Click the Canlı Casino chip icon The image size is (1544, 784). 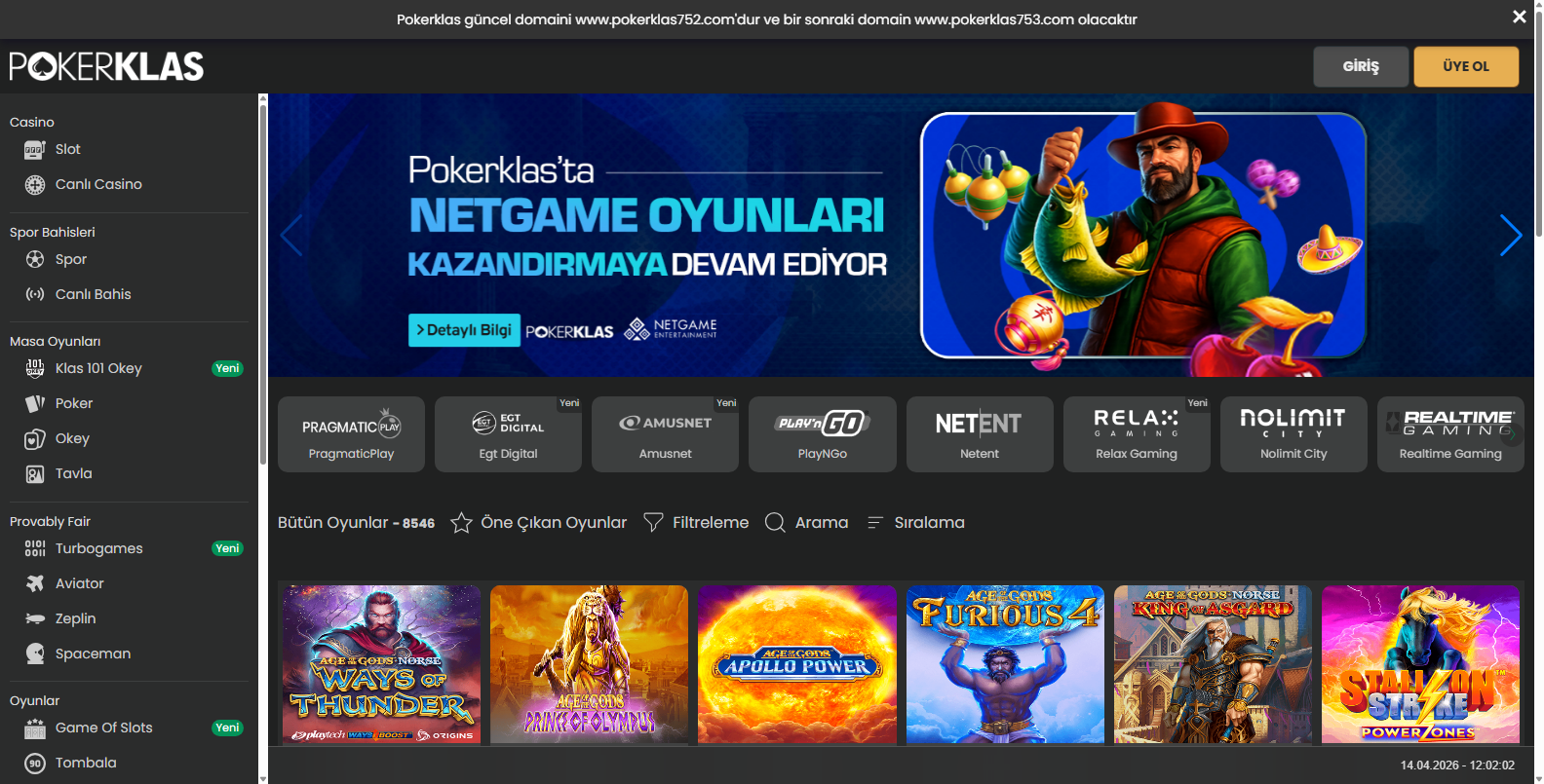(x=35, y=185)
